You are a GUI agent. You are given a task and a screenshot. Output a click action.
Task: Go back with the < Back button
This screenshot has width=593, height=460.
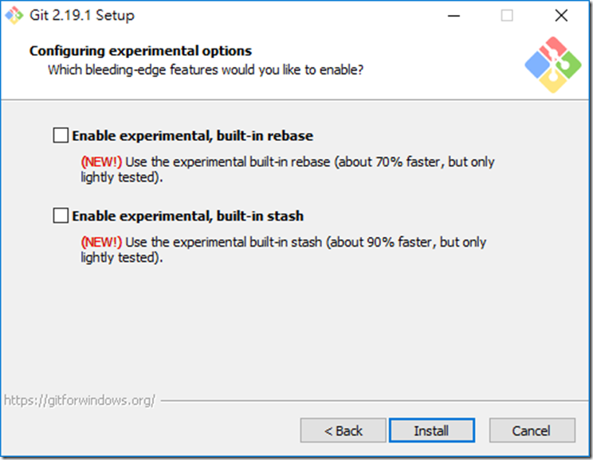(x=343, y=431)
